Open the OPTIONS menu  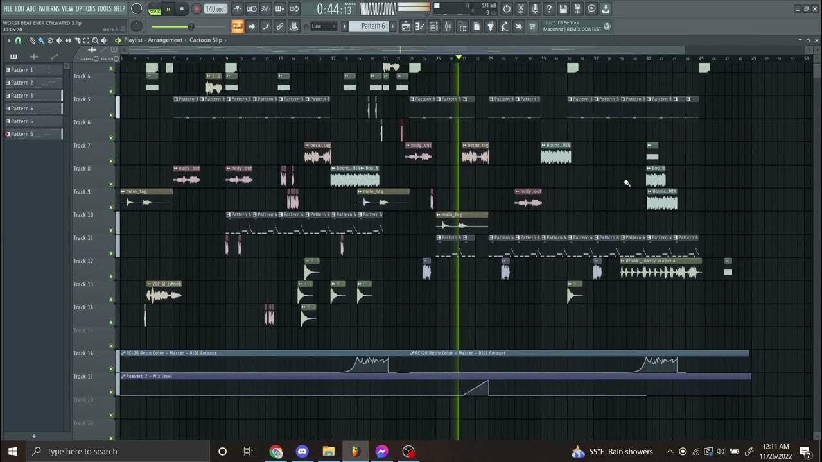click(x=85, y=9)
